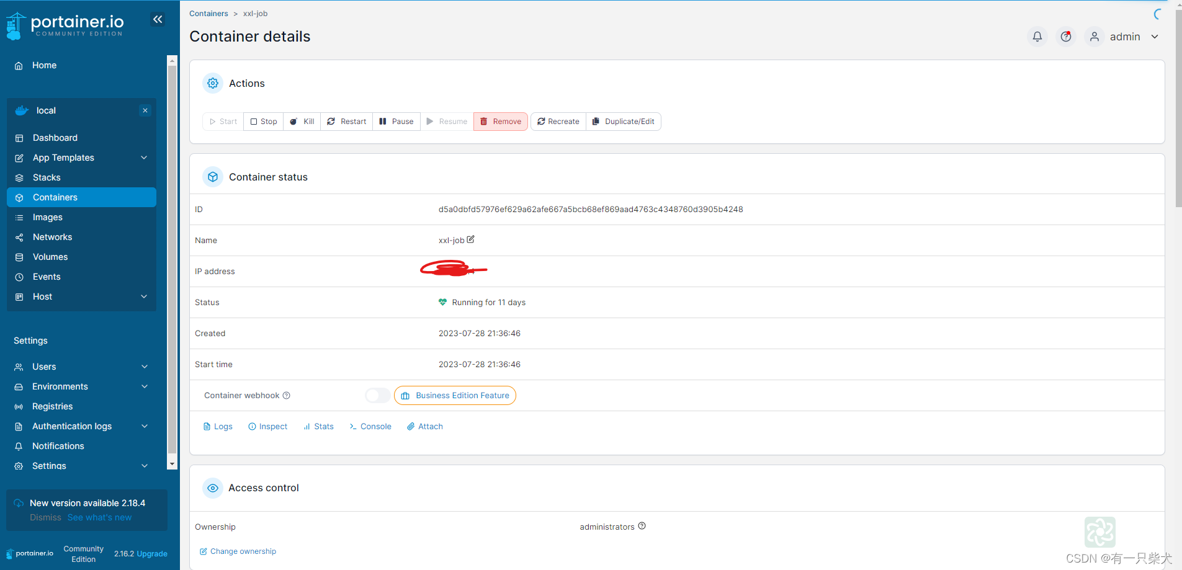Expand the Environments submenu
Image resolution: width=1182 pixels, height=570 pixels.
tap(145, 386)
